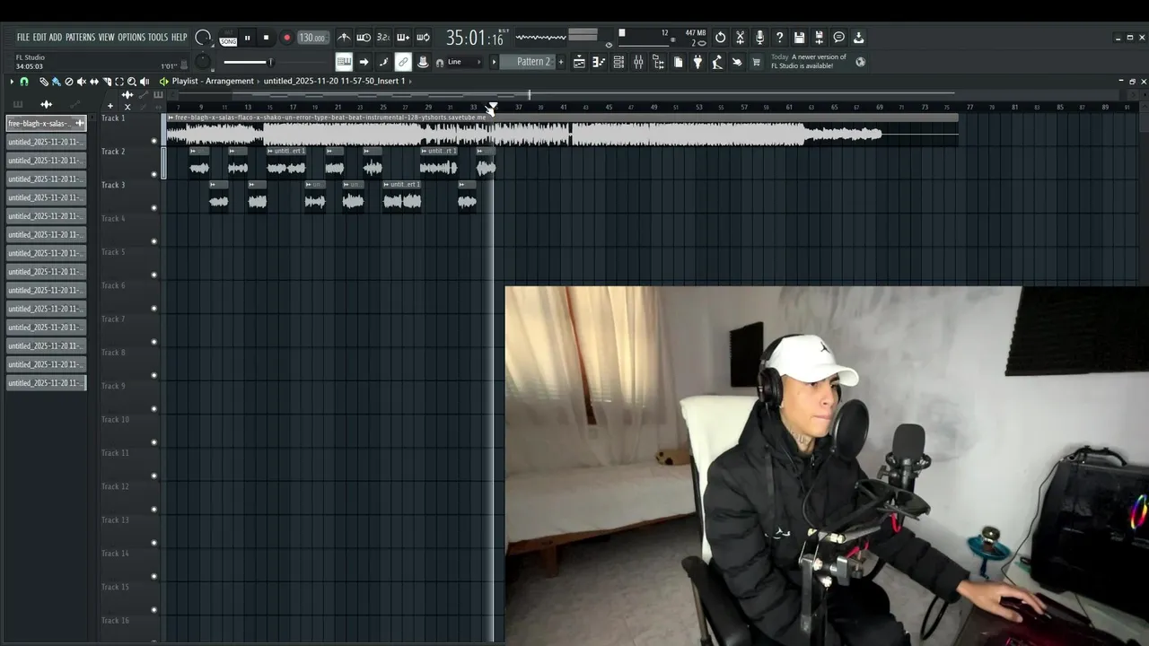
Task: Toggle step editing mode icon
Action: [x=383, y=62]
